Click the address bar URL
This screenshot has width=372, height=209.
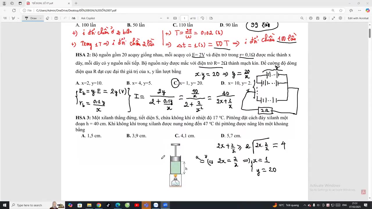pyautogui.click(x=76, y=10)
